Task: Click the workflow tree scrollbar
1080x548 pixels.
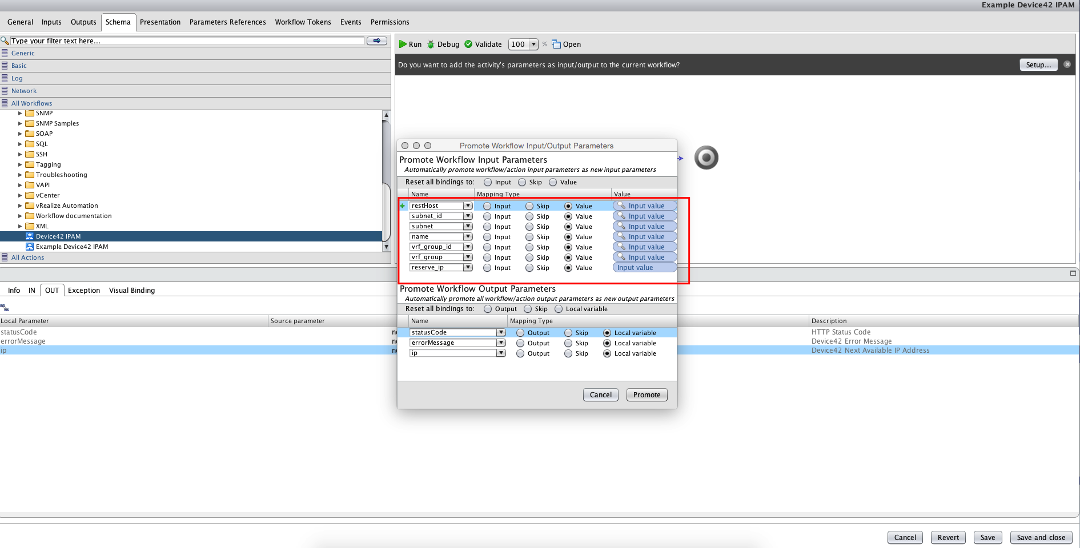Action: (386, 180)
